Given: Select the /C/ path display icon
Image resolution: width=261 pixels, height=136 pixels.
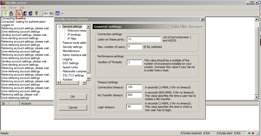Looking at the screenshot, I should tap(46, 13).
